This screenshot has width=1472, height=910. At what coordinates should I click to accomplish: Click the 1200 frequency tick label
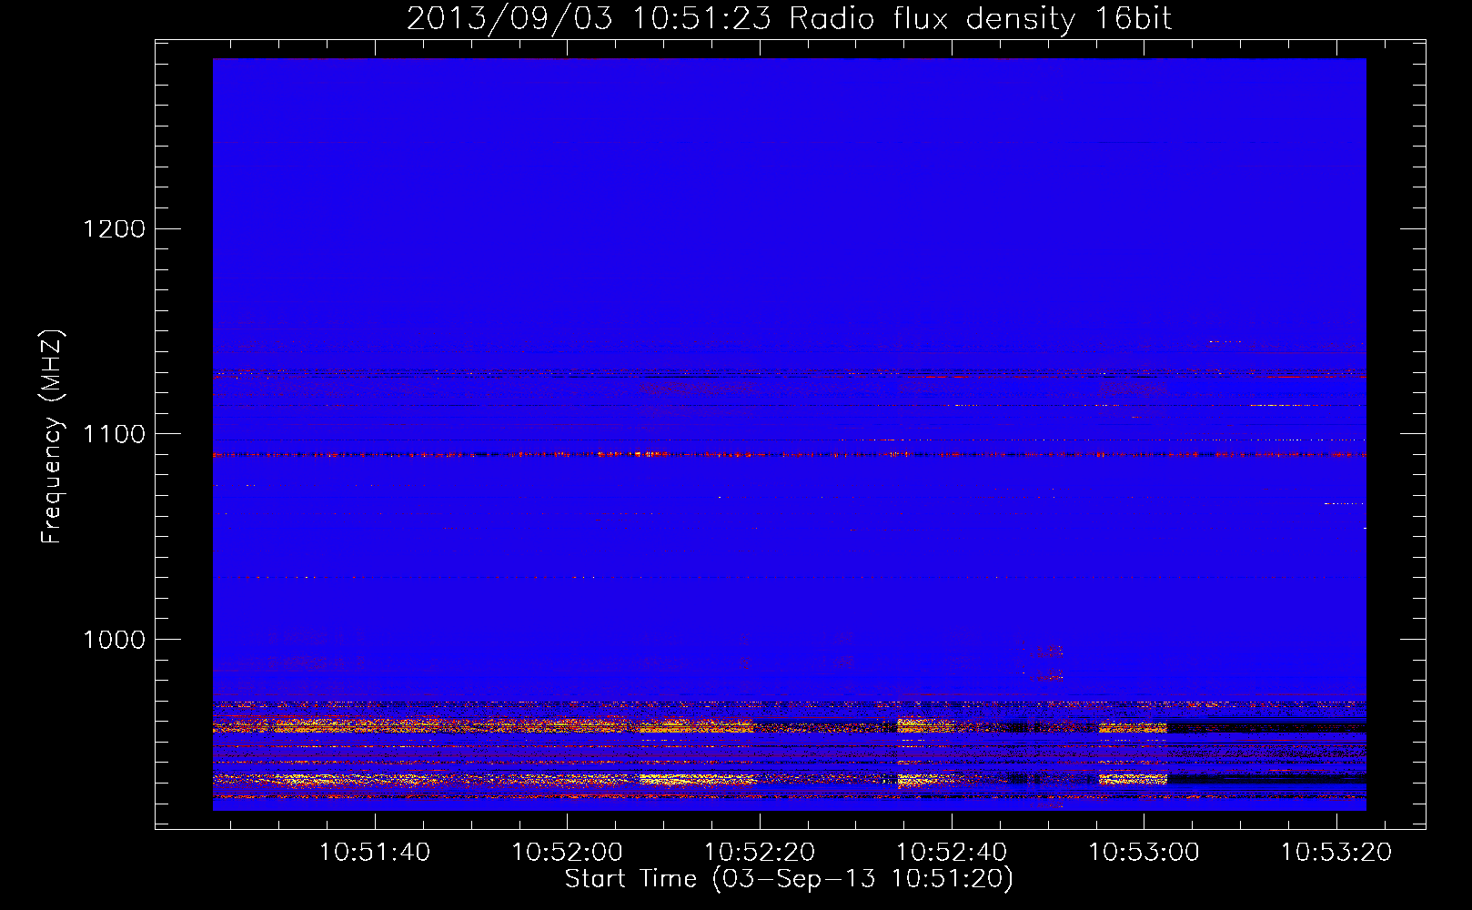coord(115,228)
